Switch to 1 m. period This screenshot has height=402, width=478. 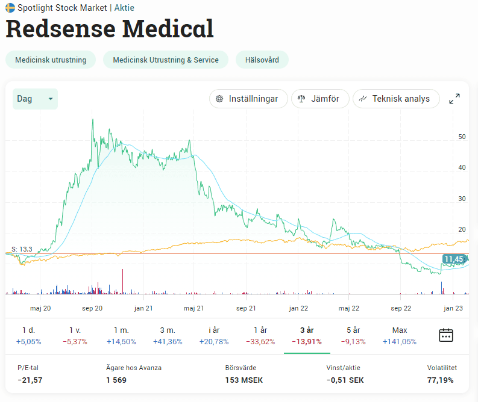[x=121, y=335]
